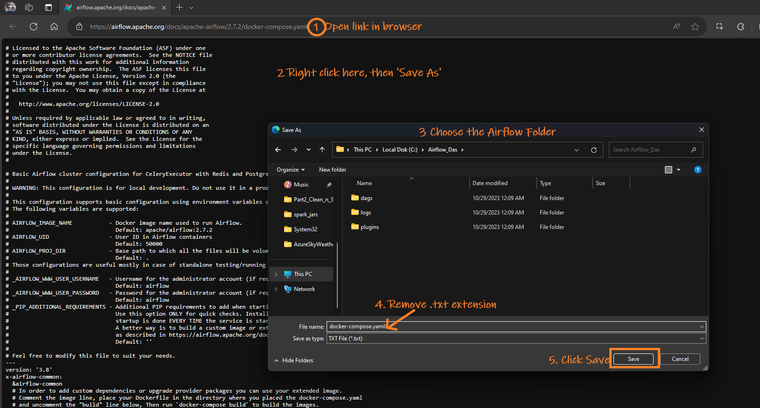This screenshot has width=760, height=408.
Task: Click back arrow in Save As dialog
Action: (x=278, y=150)
